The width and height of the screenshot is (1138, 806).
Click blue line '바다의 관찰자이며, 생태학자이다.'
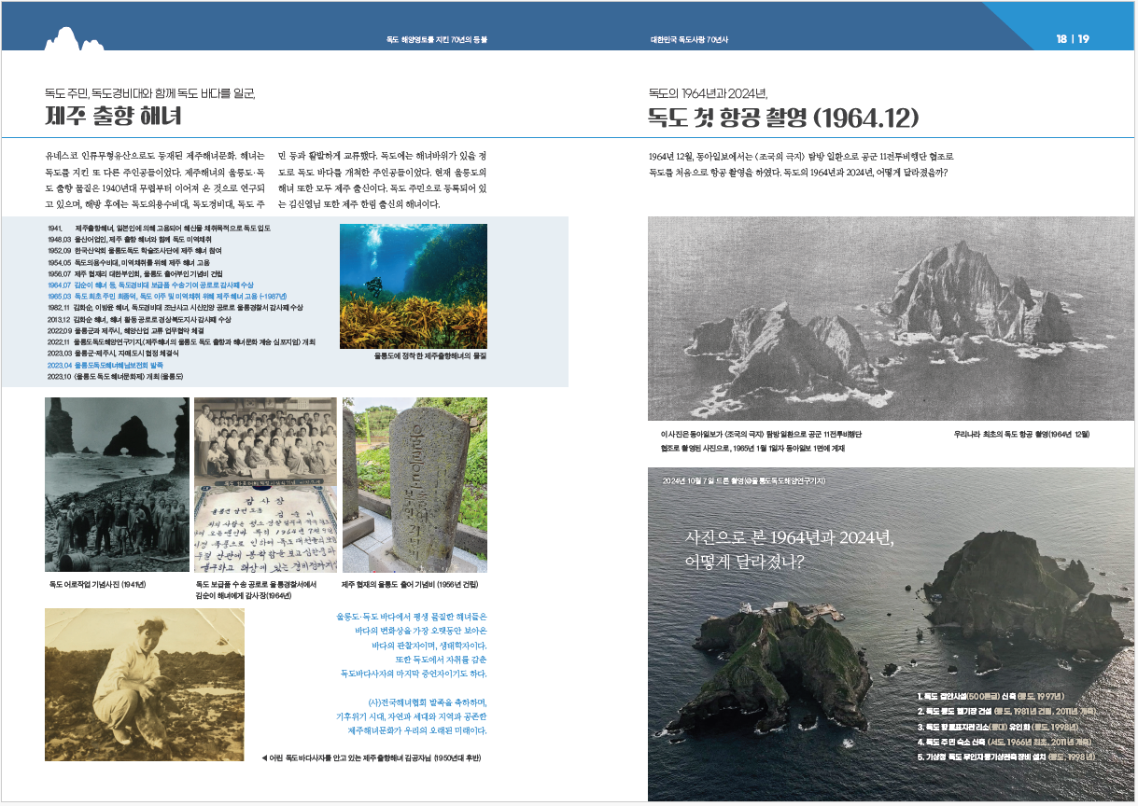(x=429, y=646)
